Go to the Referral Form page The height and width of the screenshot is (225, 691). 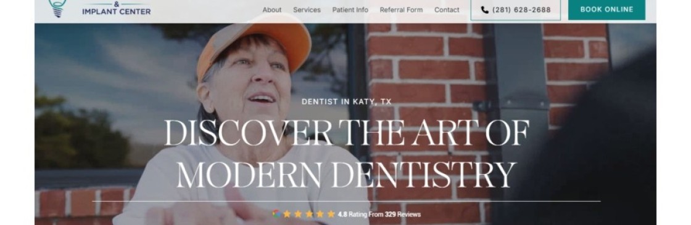[401, 10]
